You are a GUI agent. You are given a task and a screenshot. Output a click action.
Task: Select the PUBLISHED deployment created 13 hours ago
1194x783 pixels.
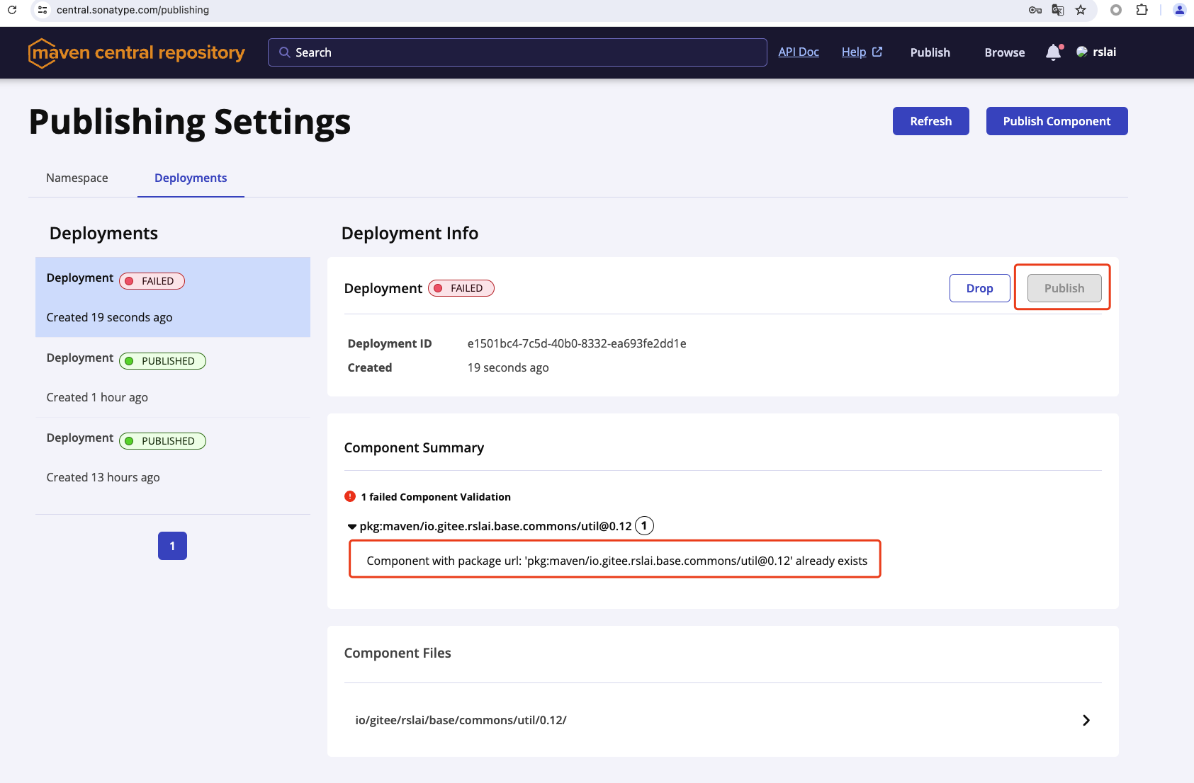click(x=173, y=457)
